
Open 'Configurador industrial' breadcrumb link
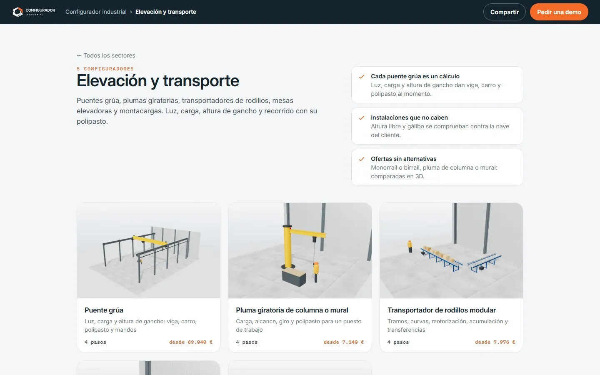click(96, 12)
